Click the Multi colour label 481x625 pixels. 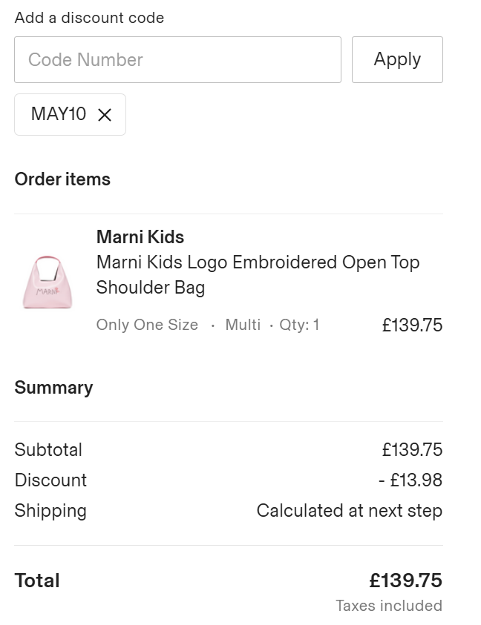[x=243, y=325]
